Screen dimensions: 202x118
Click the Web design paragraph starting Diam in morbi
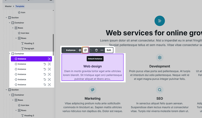pyautogui.click(x=92, y=75)
